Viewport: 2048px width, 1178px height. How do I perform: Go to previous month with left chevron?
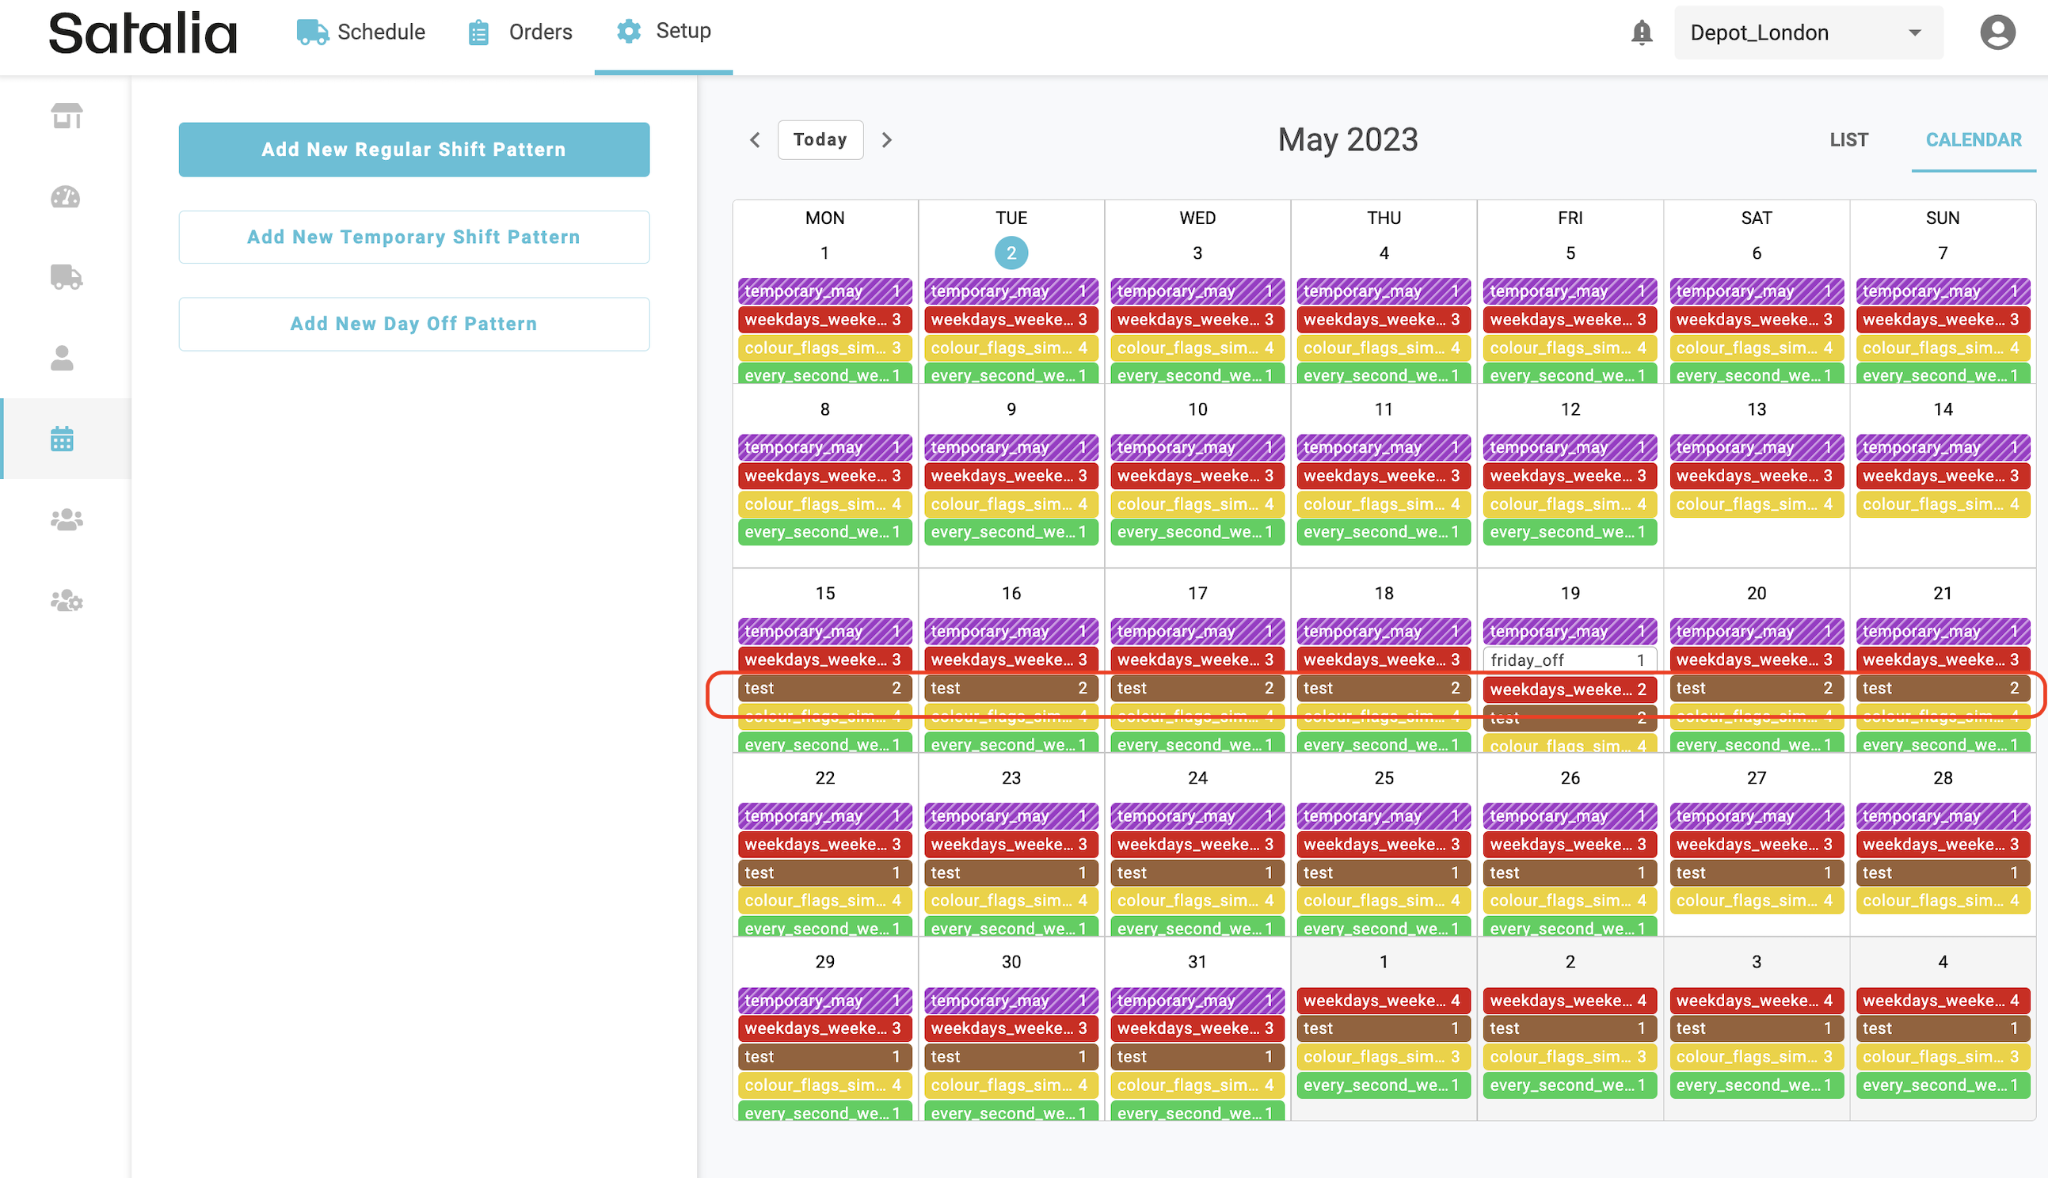[755, 140]
